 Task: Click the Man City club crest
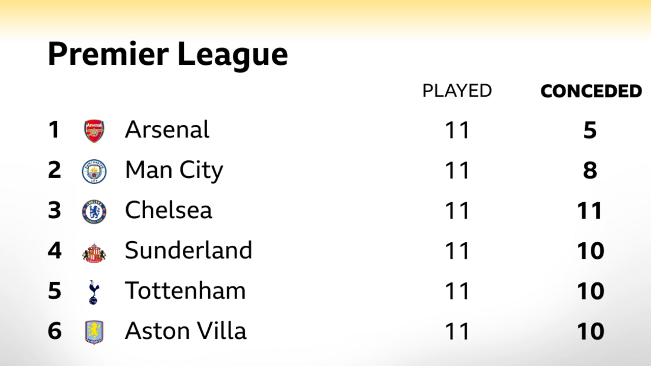tap(94, 171)
